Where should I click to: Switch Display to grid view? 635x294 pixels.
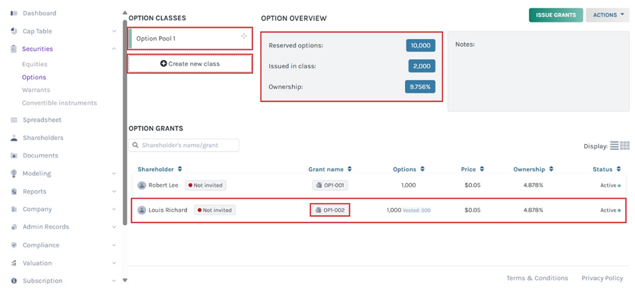tap(625, 146)
